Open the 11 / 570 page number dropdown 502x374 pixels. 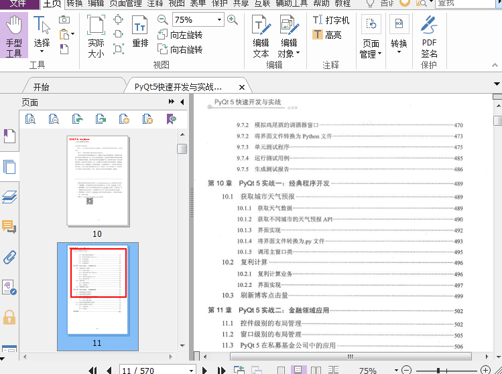(x=191, y=371)
